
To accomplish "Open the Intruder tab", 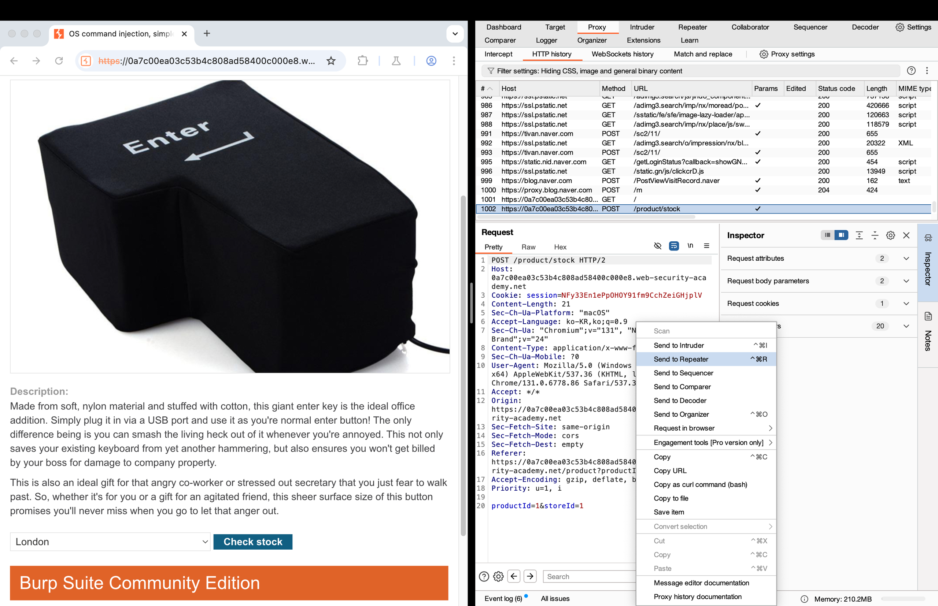I will point(642,27).
